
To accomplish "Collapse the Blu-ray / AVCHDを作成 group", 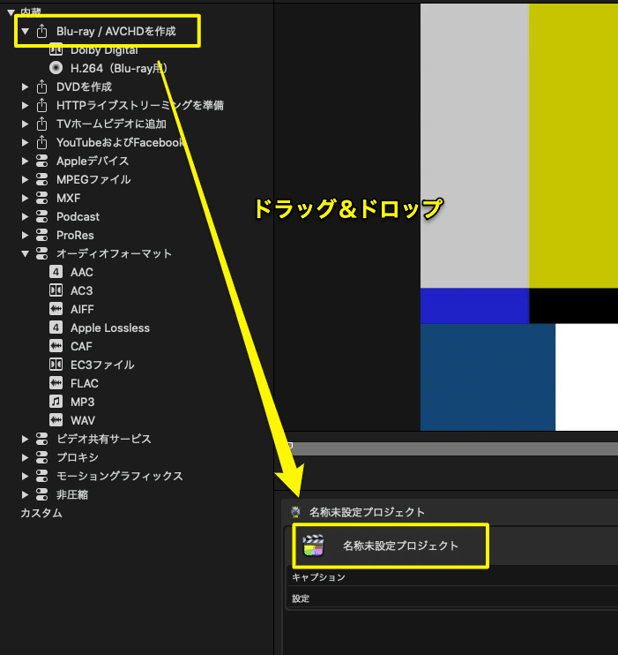I will 25,31.
